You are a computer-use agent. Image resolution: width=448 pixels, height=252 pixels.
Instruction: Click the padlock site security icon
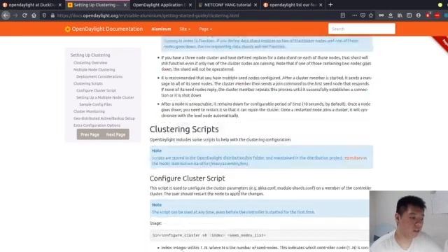click(x=52, y=15)
